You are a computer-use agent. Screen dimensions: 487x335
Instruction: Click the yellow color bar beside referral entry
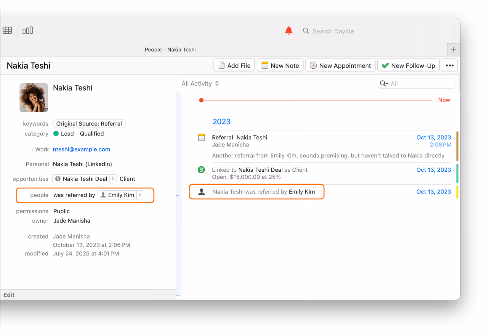click(457, 192)
